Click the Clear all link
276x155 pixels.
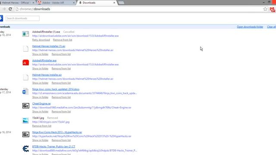pos(271,27)
